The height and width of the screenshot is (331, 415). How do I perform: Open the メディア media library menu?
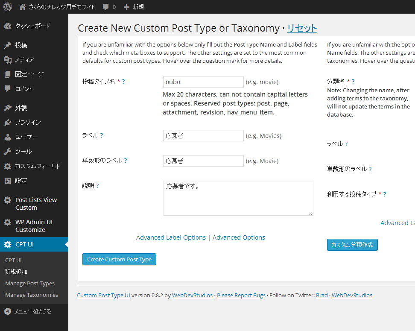24,60
